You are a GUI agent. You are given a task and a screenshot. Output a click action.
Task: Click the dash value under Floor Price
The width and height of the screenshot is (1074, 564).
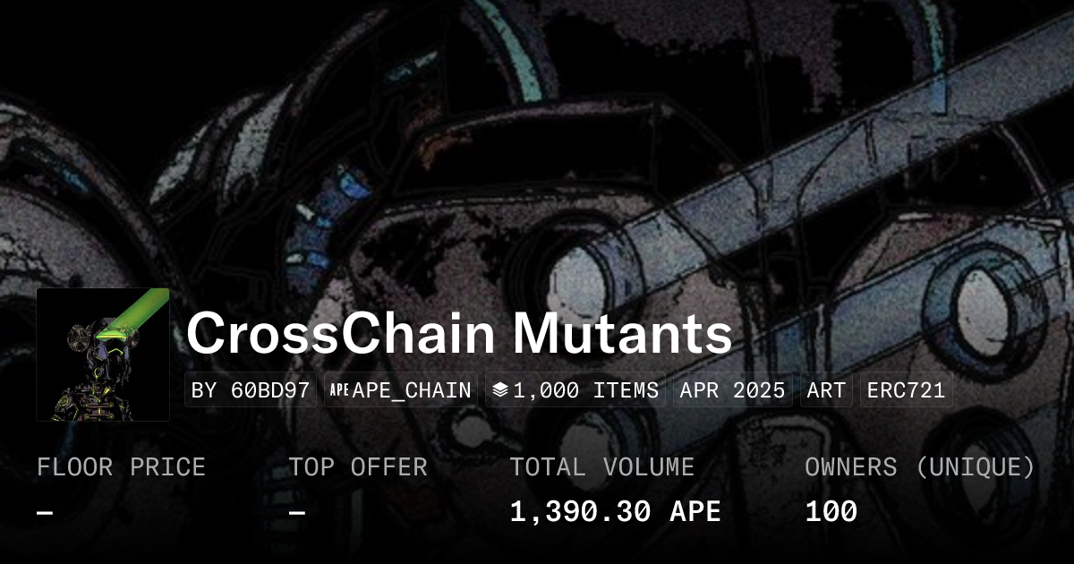(x=45, y=512)
